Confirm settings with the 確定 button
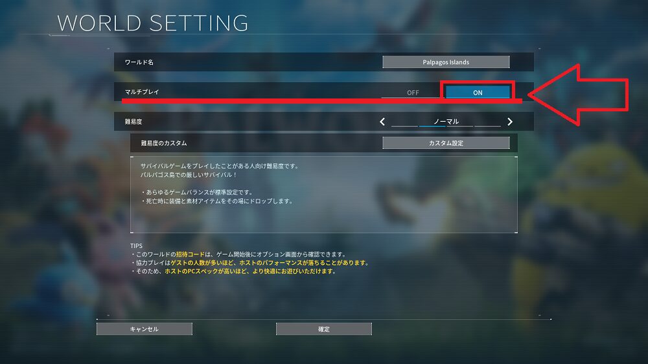This screenshot has height=364, width=648. coord(324,329)
